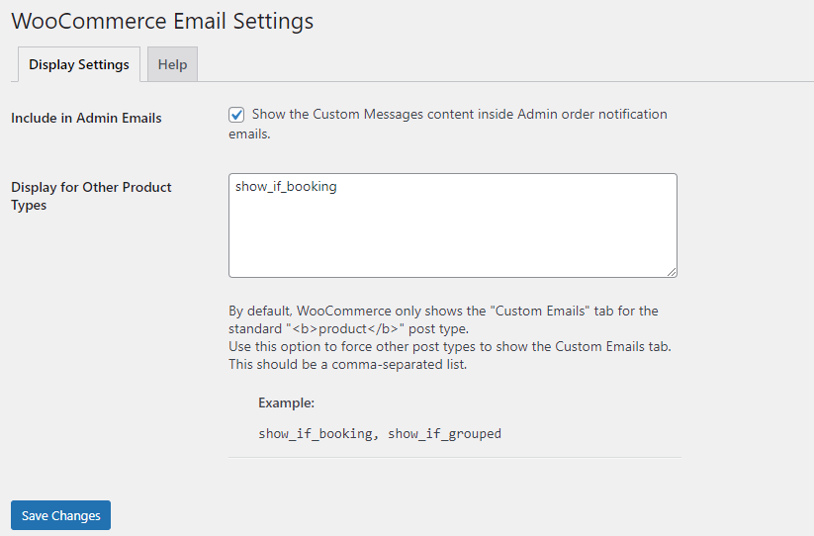This screenshot has width=814, height=536.
Task: Click the 'Example:' heading
Action: click(286, 403)
